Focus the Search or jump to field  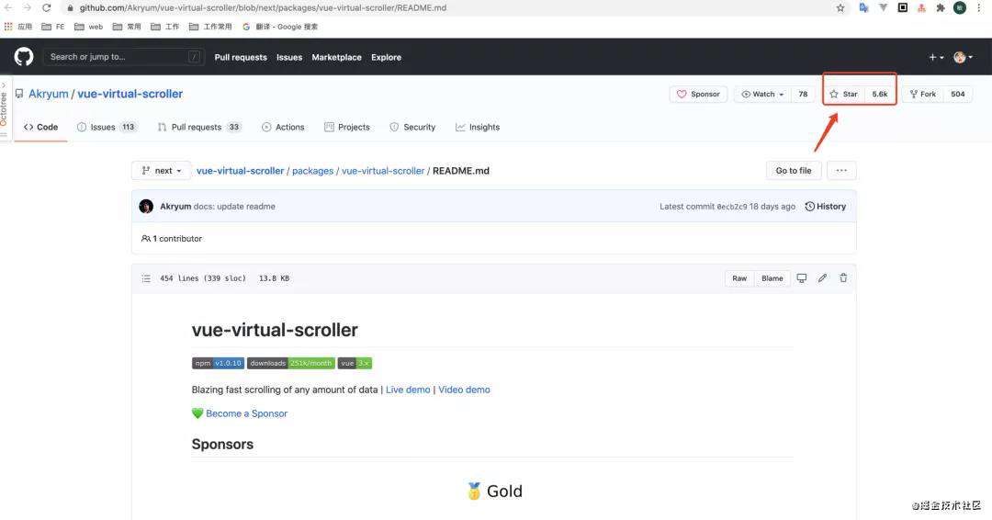pos(124,57)
